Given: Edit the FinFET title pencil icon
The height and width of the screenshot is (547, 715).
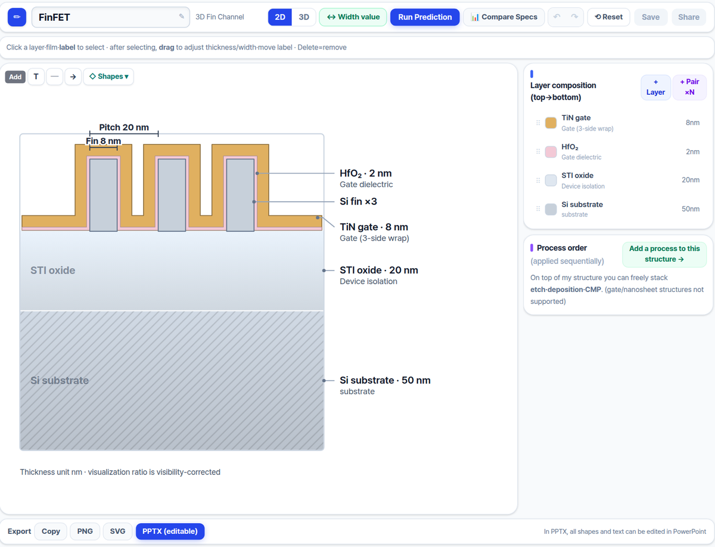Looking at the screenshot, I should 182,17.
